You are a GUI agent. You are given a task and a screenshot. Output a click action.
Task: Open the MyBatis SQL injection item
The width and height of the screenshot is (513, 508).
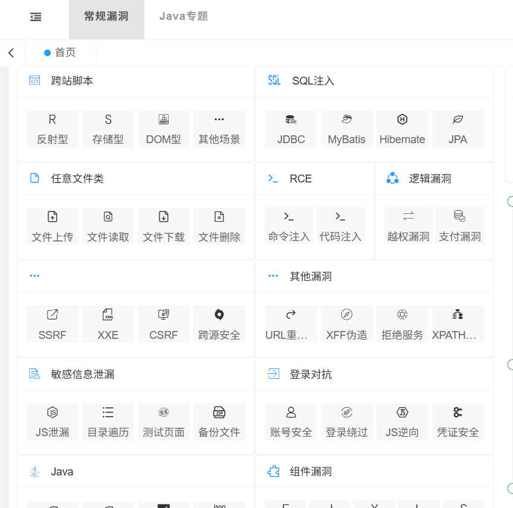pos(346,129)
